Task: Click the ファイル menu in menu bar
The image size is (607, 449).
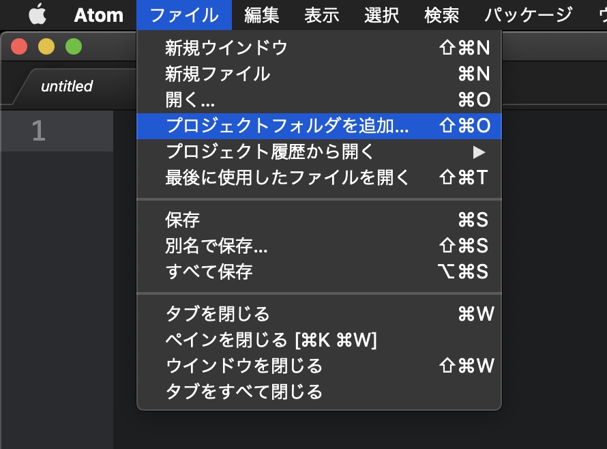Action: [x=183, y=14]
